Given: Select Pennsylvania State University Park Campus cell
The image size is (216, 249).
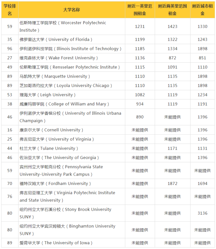Looking at the screenshot, I should tap(72, 170).
